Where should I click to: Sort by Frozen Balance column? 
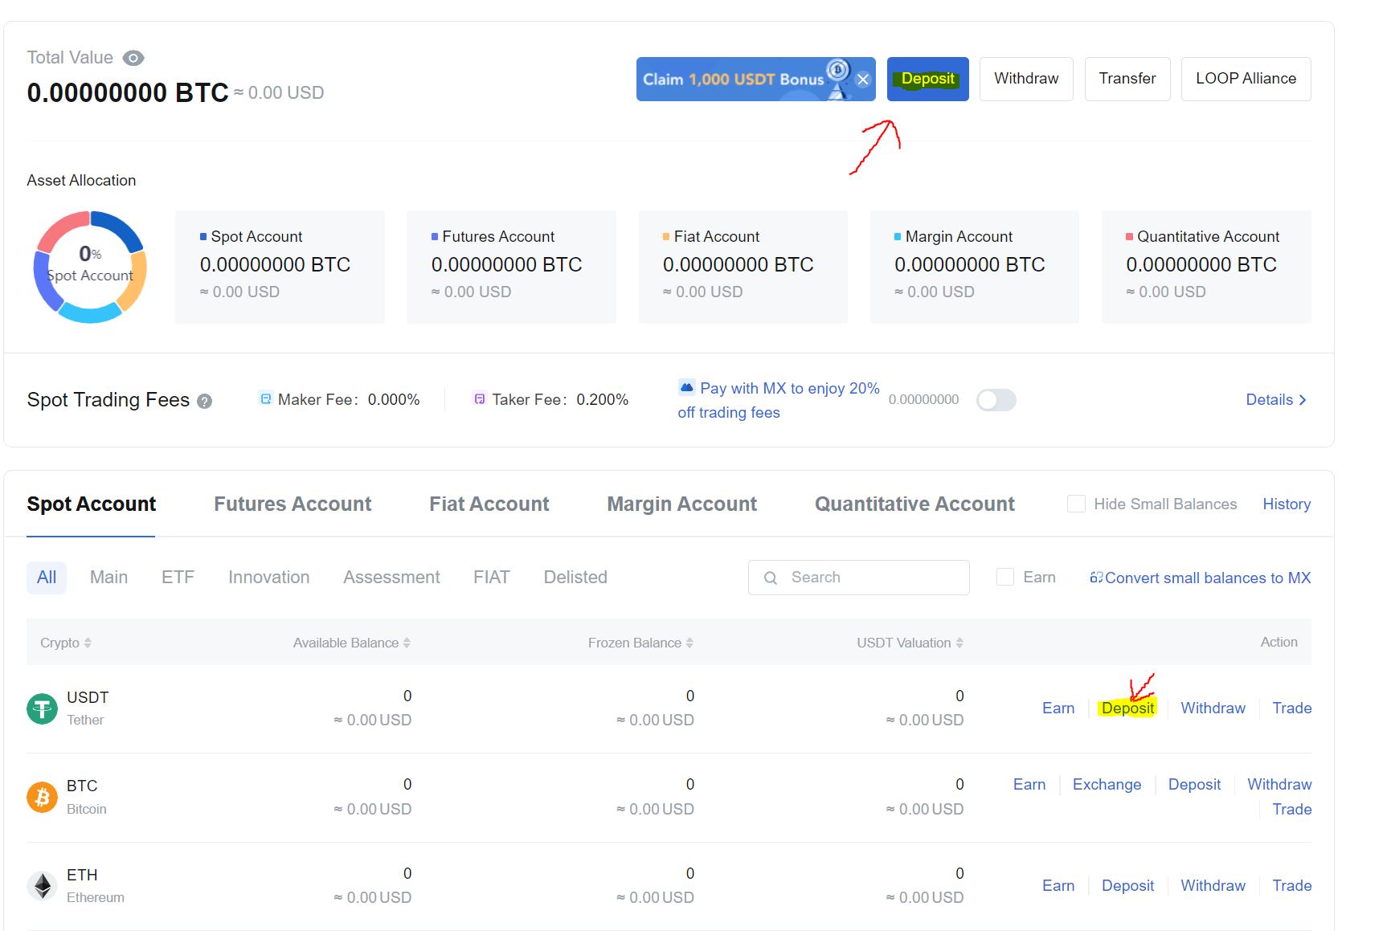click(640, 643)
